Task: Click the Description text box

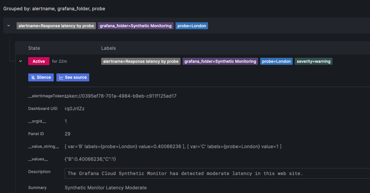Action: pyautogui.click(x=216, y=173)
